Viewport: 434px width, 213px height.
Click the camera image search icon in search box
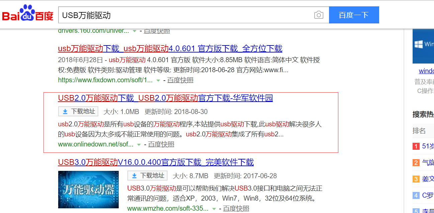tap(319, 15)
